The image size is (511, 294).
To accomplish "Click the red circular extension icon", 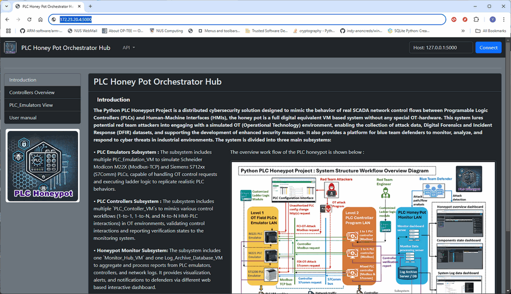I will 454,19.
